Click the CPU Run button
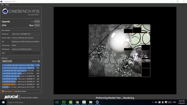This screenshot has height=105, width=187. pos(37,25)
